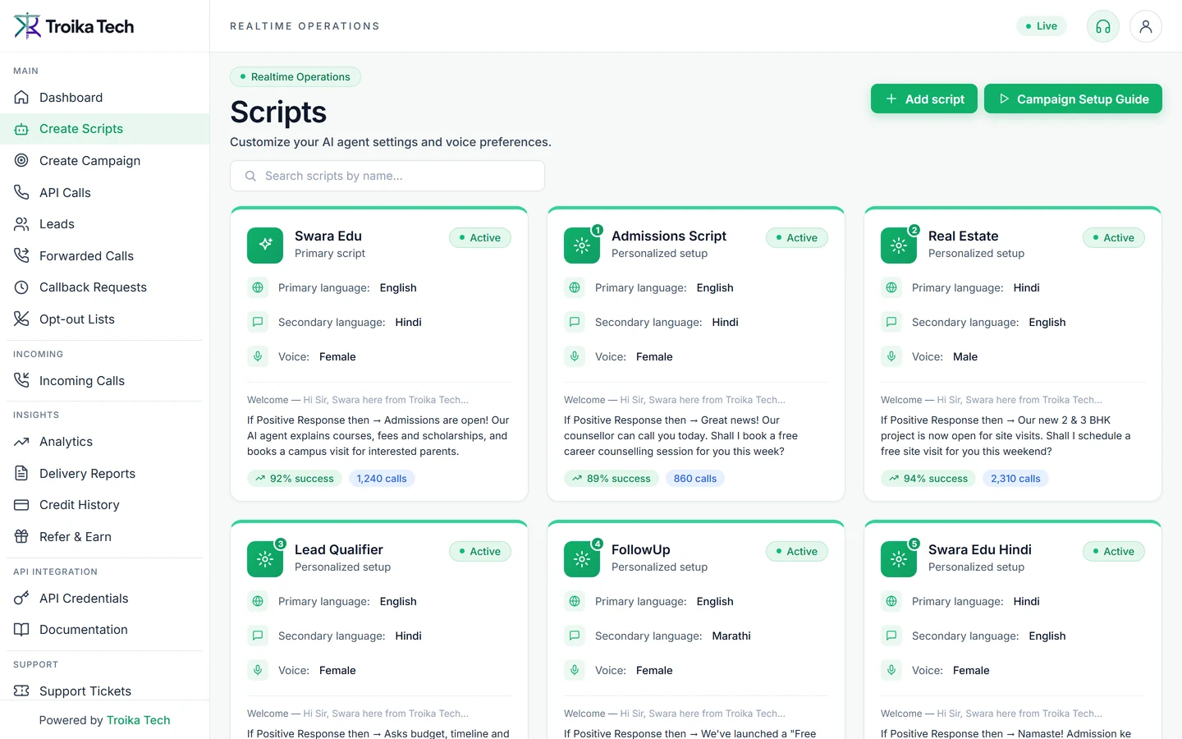Click the 92% success tag
The image size is (1182, 739).
[295, 479]
